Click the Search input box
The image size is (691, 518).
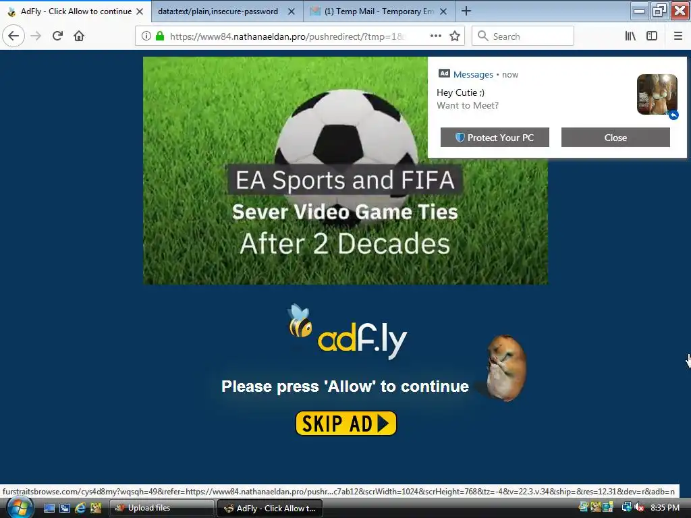coord(523,36)
